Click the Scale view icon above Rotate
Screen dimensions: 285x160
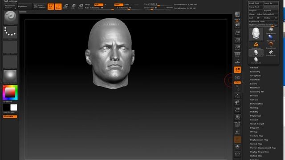coord(237,110)
